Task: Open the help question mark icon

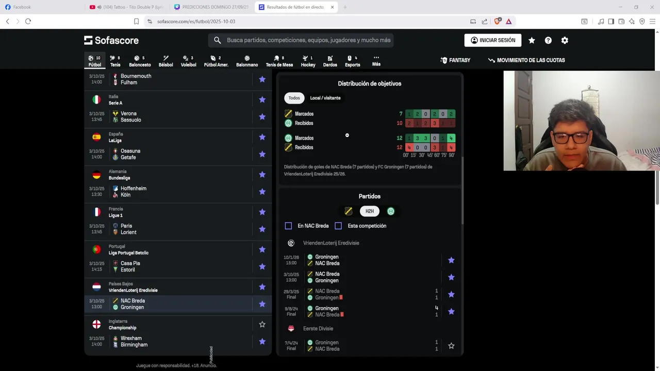Action: click(548, 40)
